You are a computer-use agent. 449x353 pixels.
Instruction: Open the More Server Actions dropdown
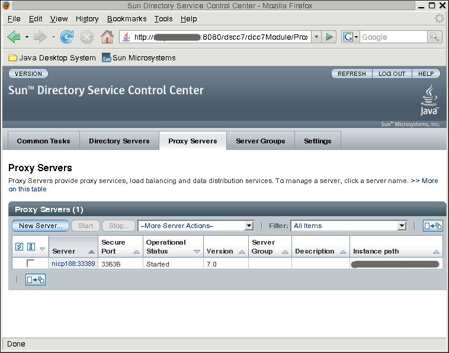[x=196, y=226]
